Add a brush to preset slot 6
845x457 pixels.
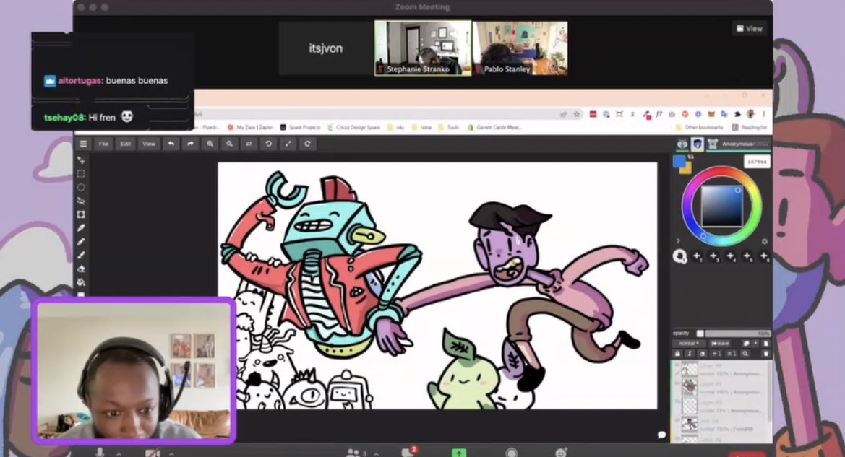[x=764, y=257]
